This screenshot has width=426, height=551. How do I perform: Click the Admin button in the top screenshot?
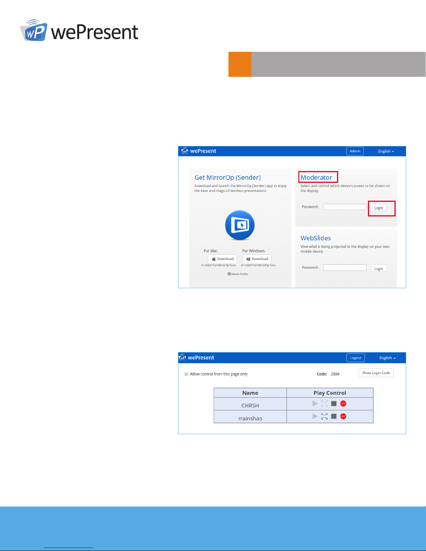pos(355,151)
